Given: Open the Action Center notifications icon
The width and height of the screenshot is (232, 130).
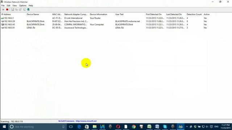Looking at the screenshot, I should point(211,127).
